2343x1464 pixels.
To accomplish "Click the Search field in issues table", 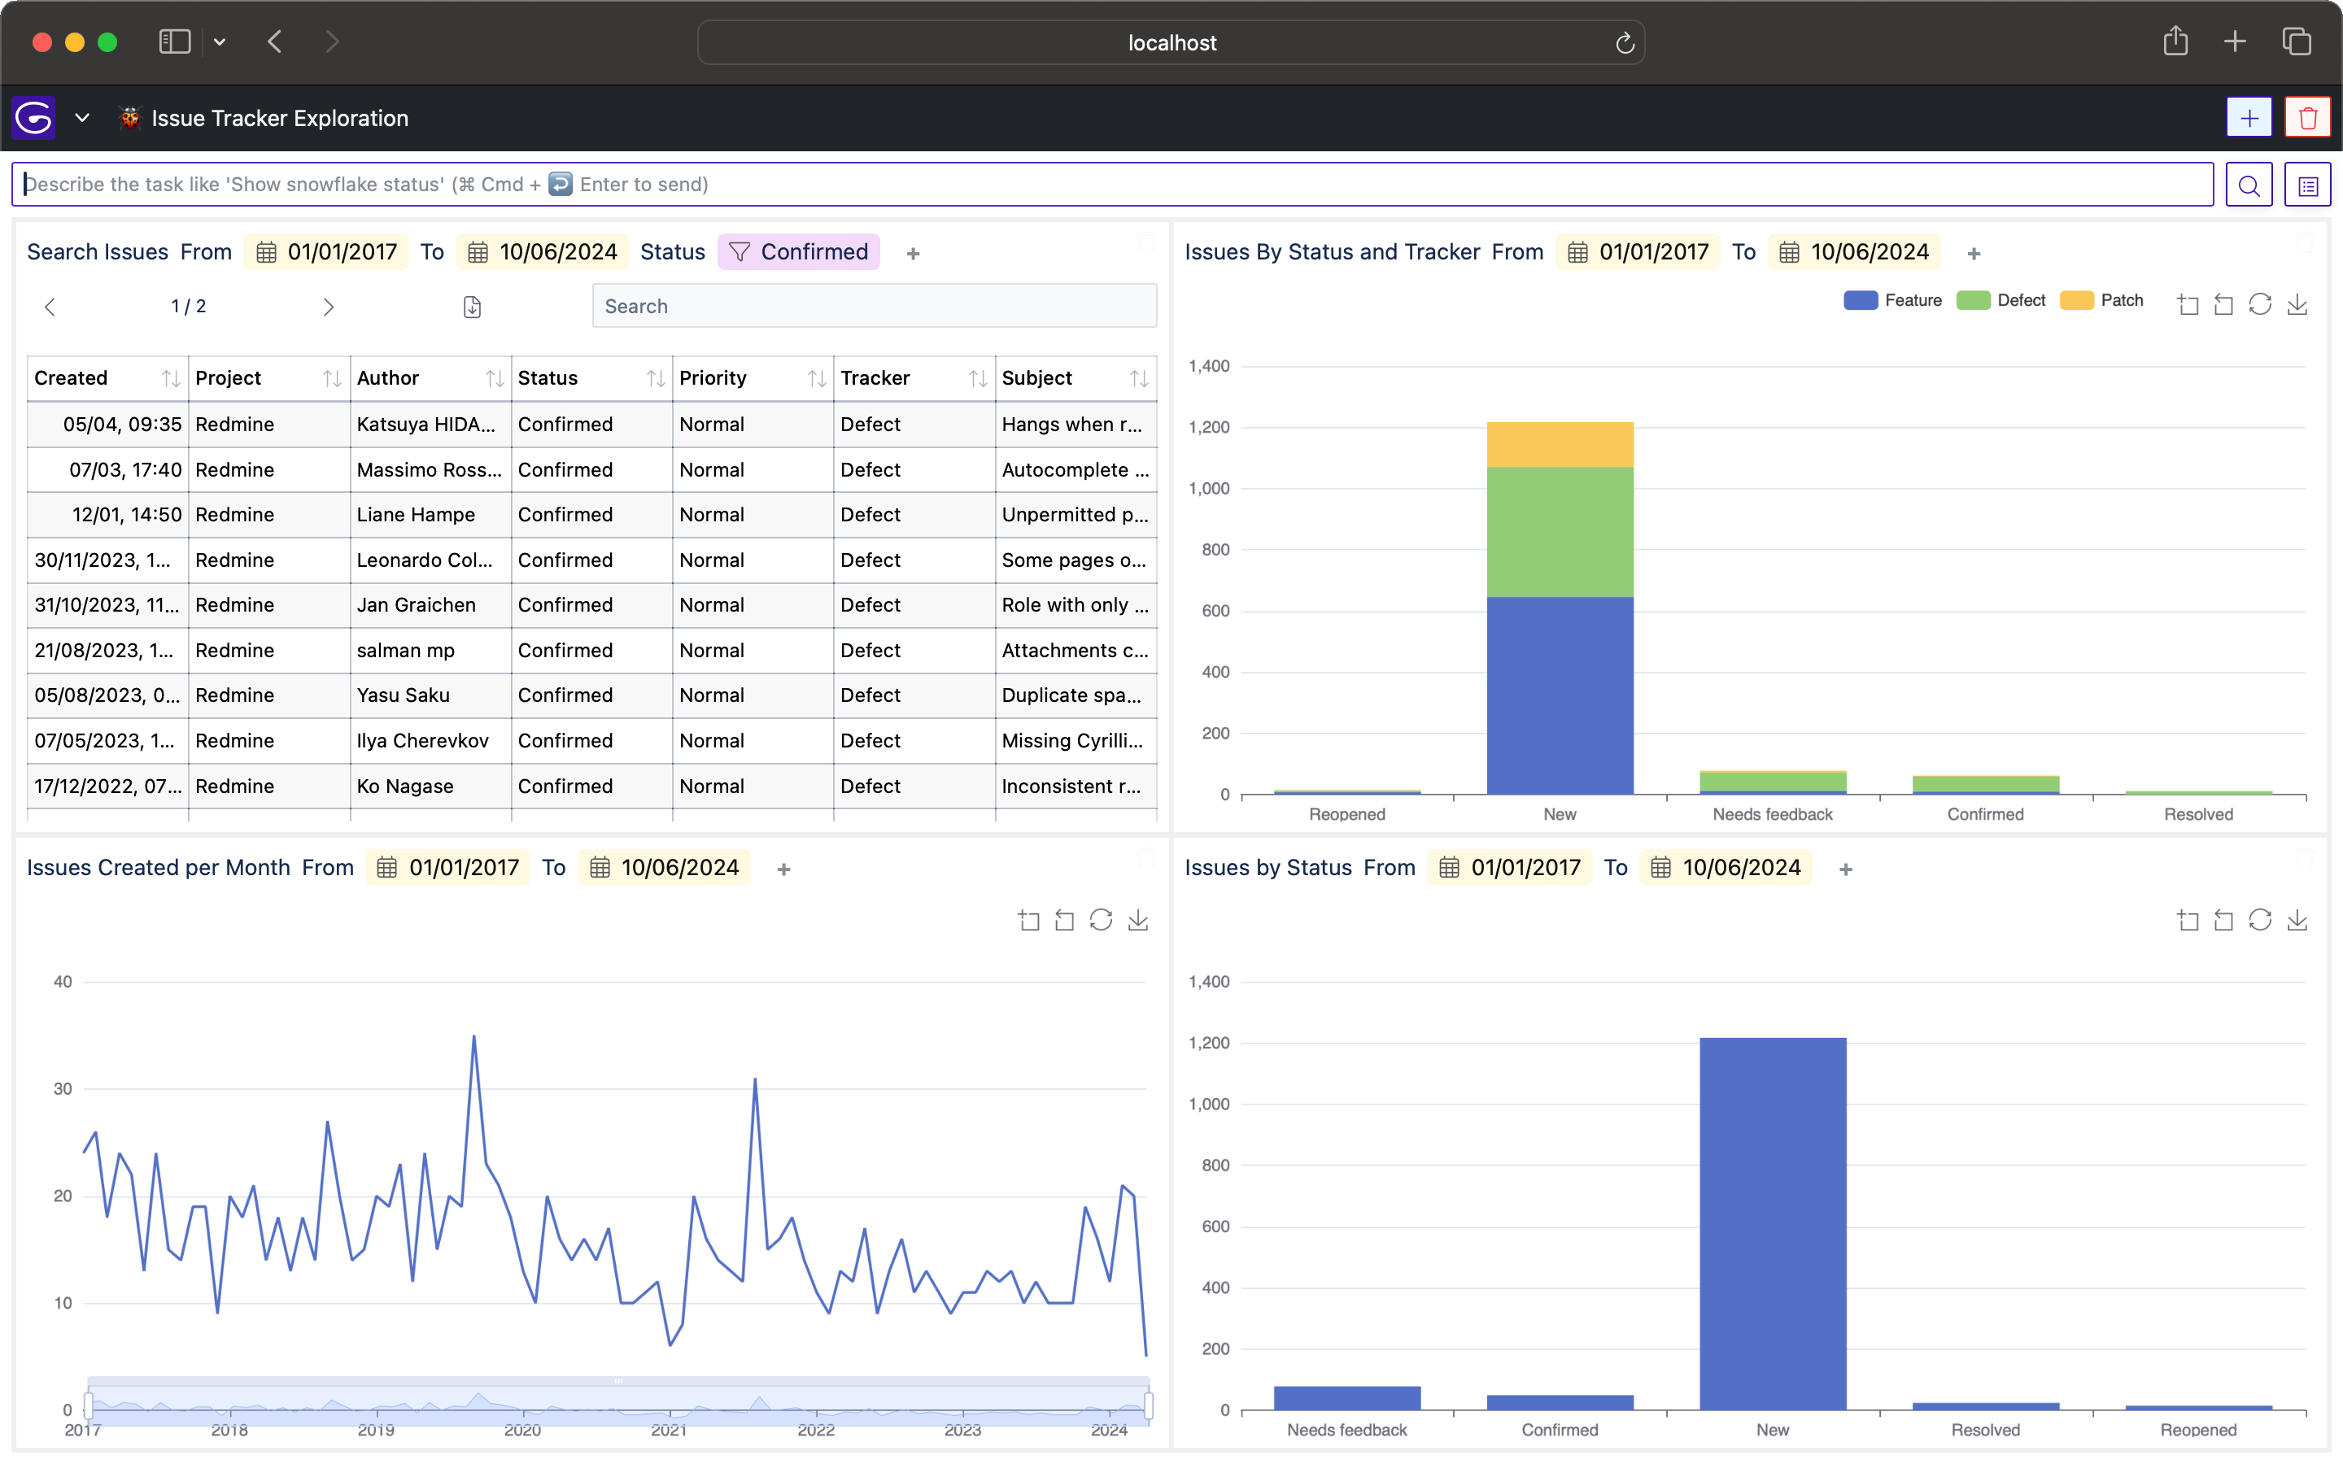I will coord(875,306).
